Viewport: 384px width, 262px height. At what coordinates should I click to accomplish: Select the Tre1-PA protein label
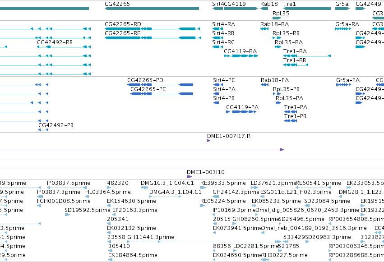pos(296,107)
